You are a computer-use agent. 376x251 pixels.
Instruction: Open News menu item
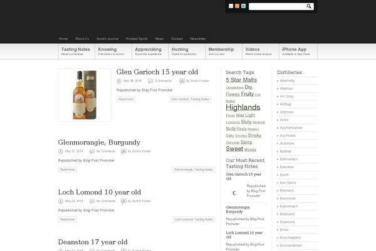(159, 39)
